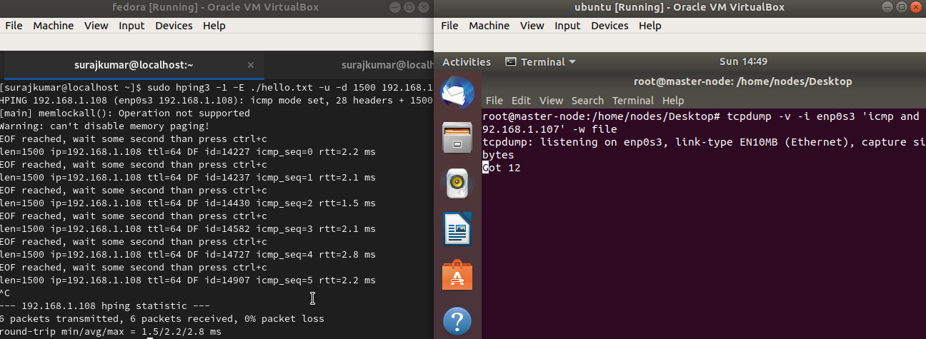Open the Sun 14:49 clock calendar panel
The image size is (926, 339).
[743, 62]
